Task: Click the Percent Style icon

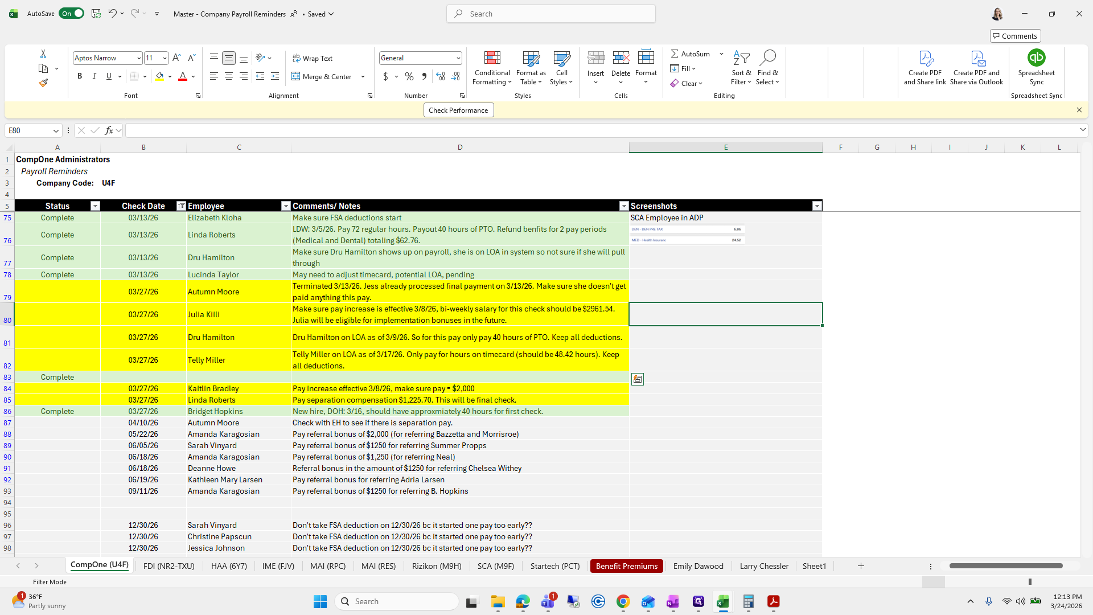Action: [x=409, y=76]
